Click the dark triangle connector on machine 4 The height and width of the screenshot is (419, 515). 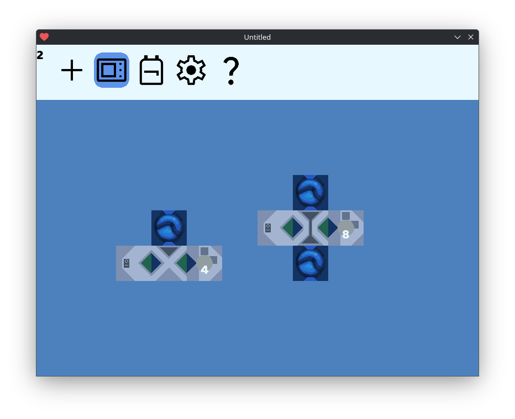(169, 252)
